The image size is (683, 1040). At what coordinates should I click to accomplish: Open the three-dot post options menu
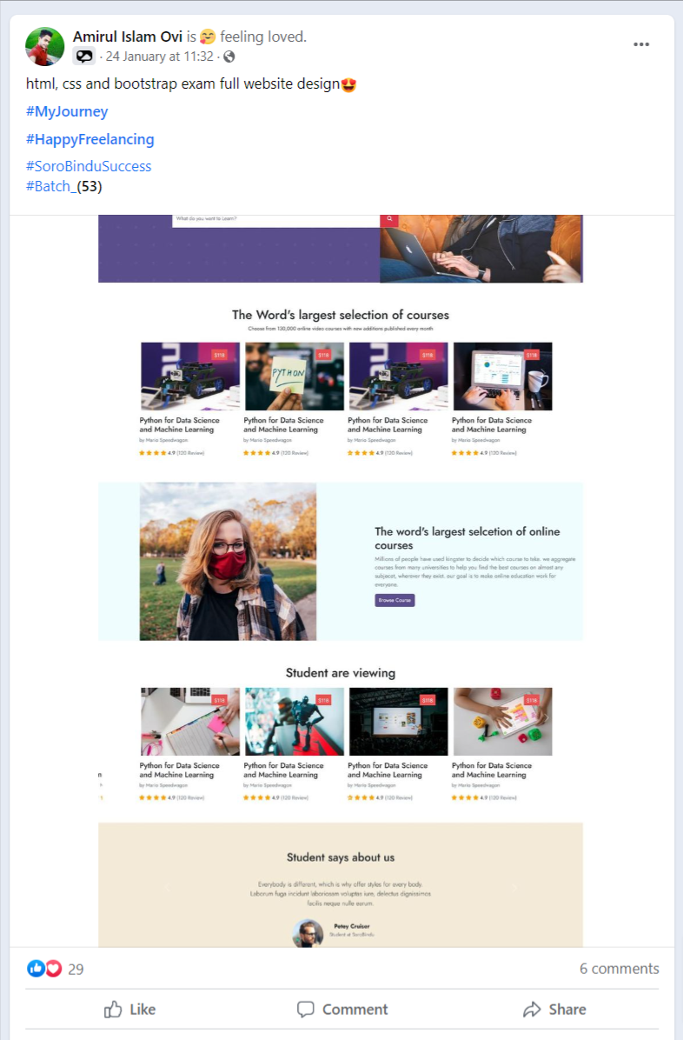tap(640, 44)
